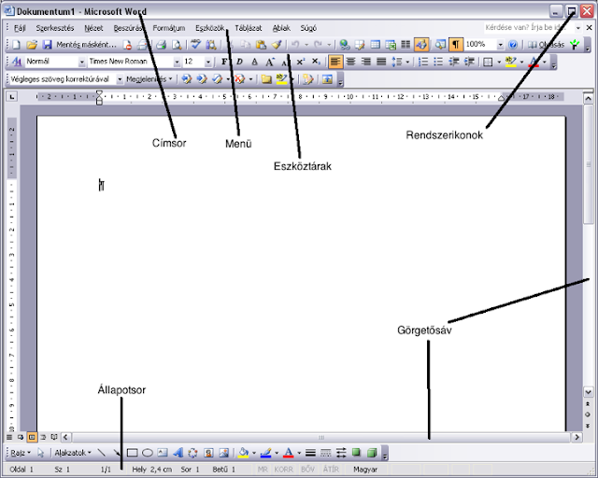Viewport: 598px width, 478px height.
Task: Click the Paste clipboard icon
Action: point(262,45)
